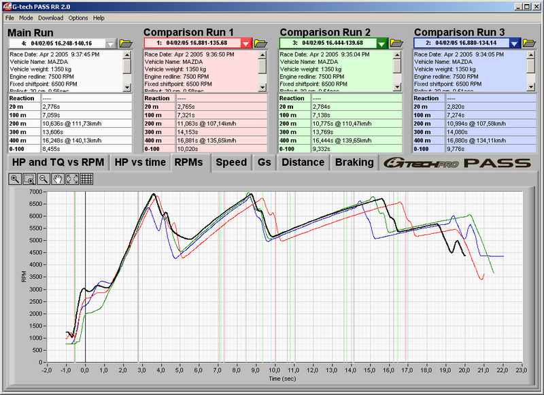Viewport: 544px width, 395px height.
Task: Click Comparison Run 2 100 m value 7,138s
Action: [x=356, y=115]
